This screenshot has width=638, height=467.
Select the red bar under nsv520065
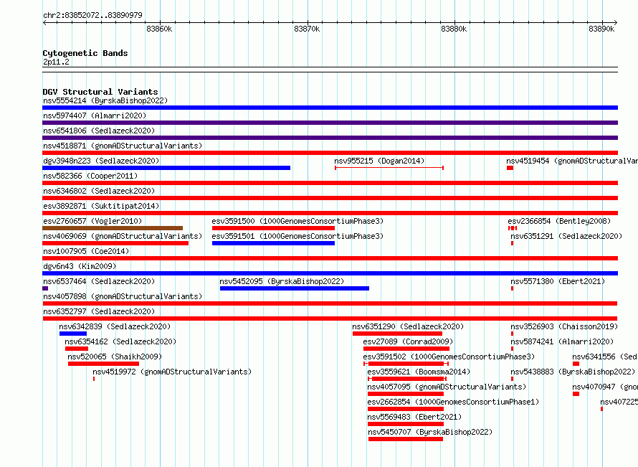[x=103, y=364]
